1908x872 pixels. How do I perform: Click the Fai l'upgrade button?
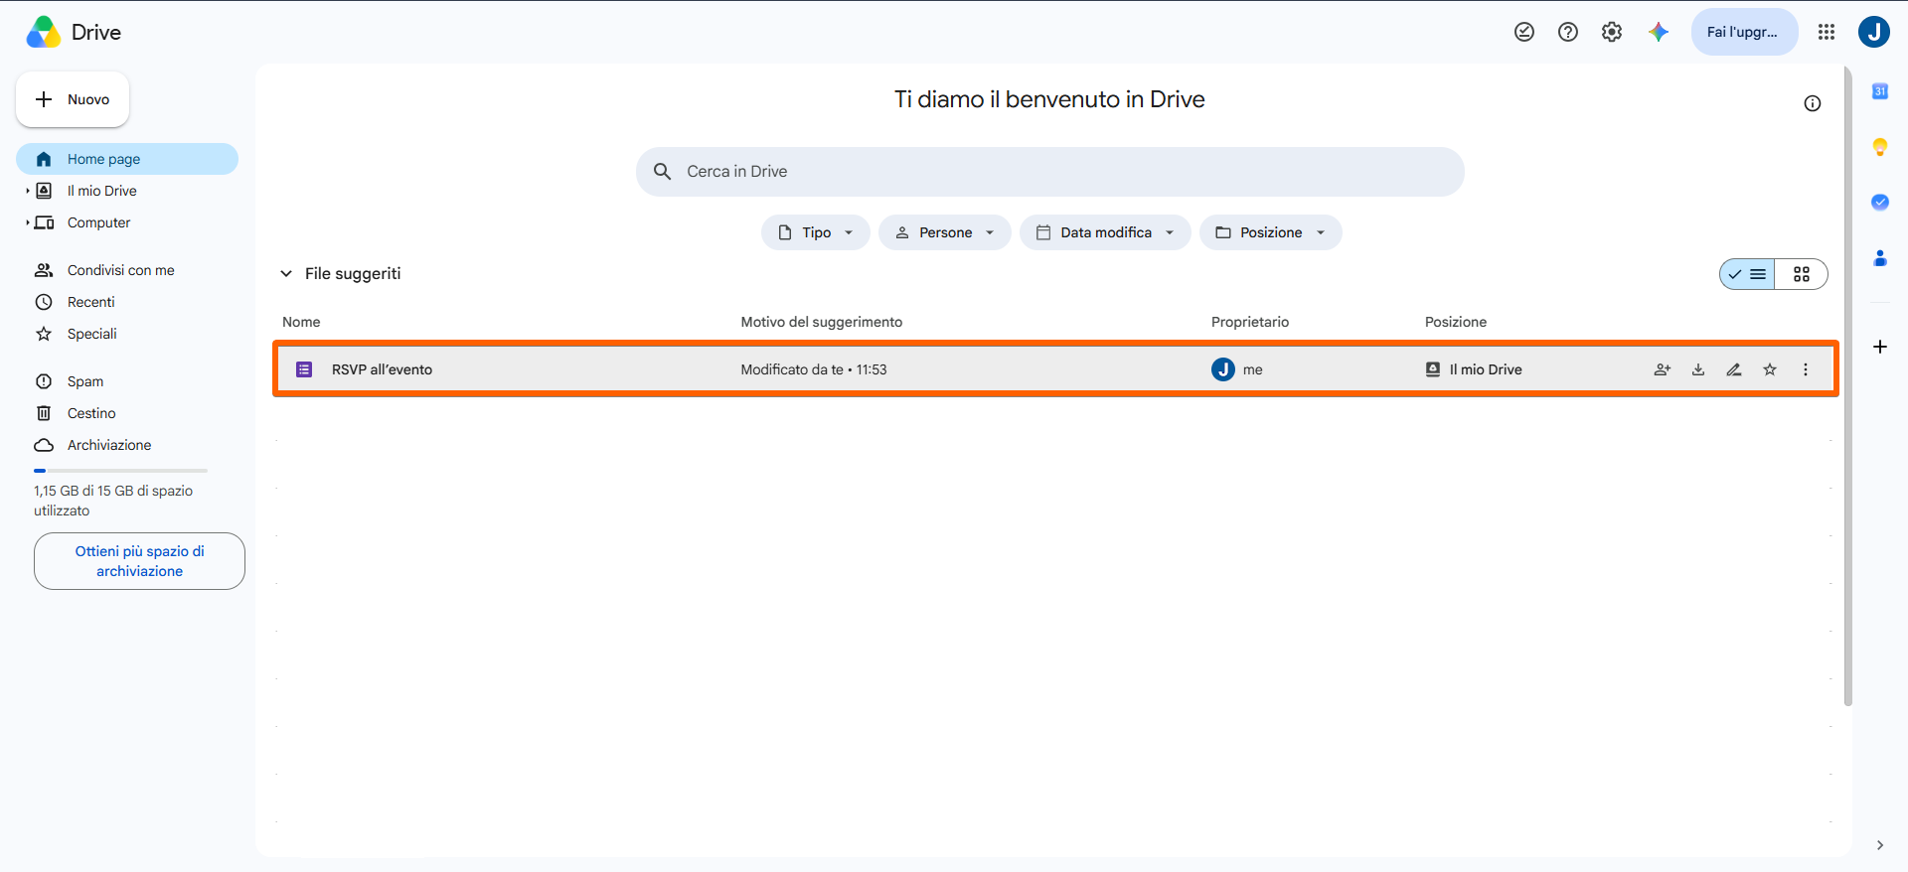point(1744,32)
